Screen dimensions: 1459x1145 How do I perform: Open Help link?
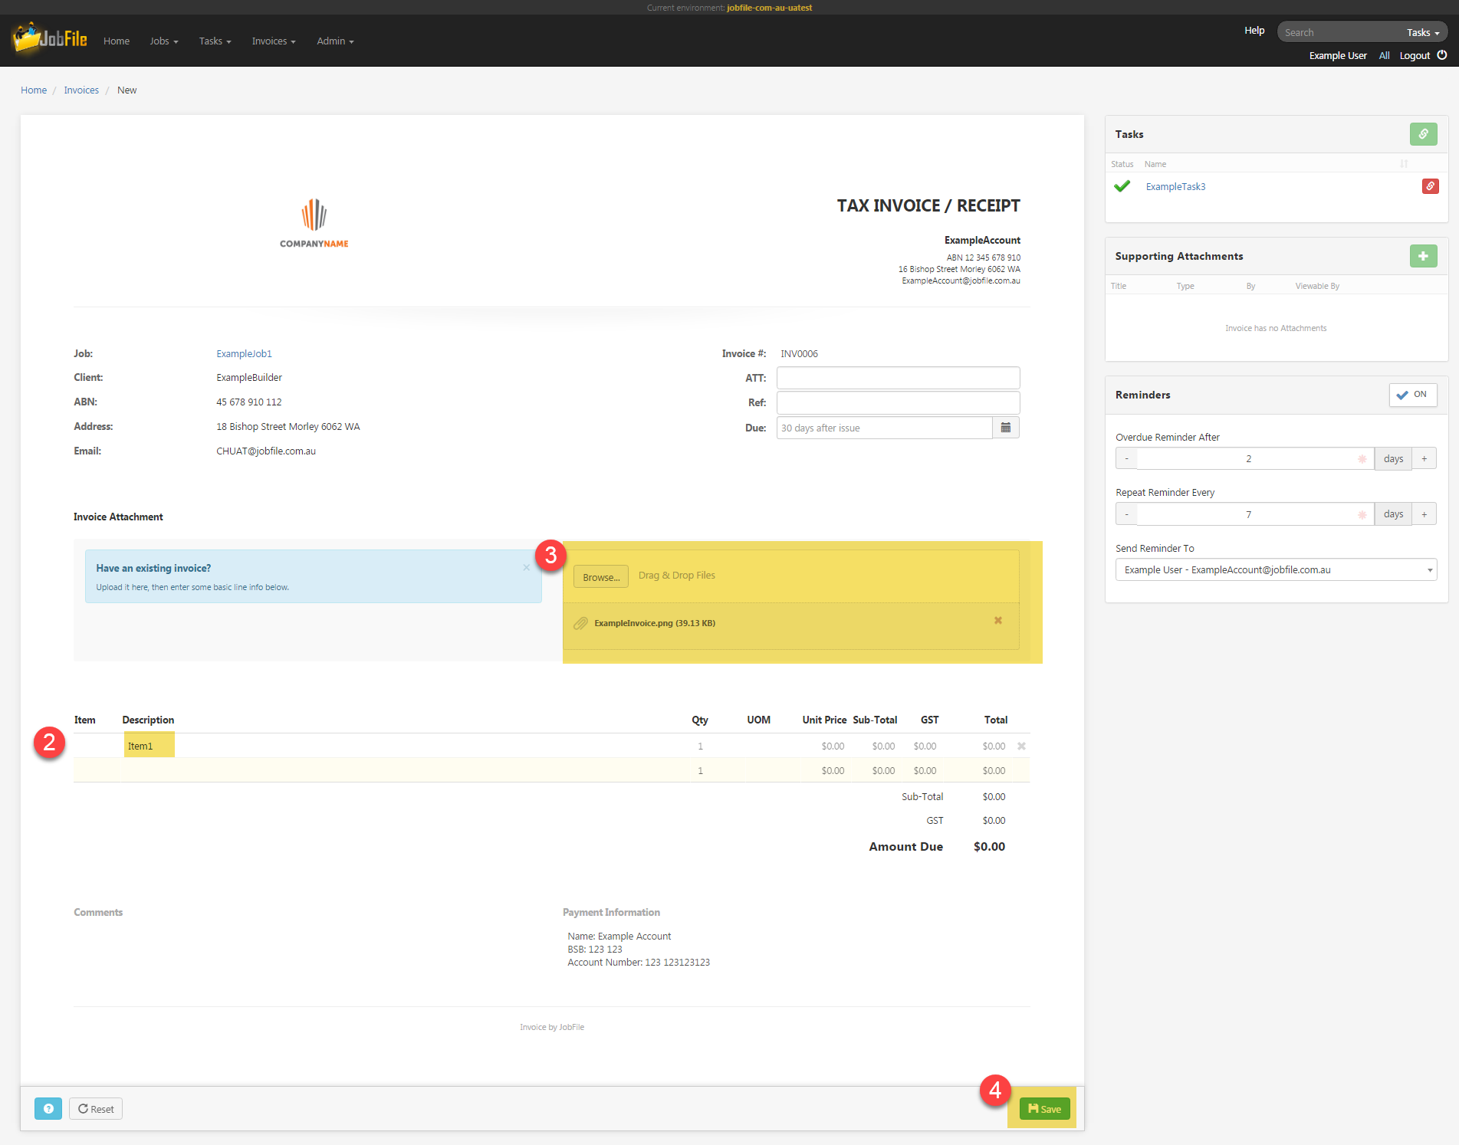coord(1254,31)
